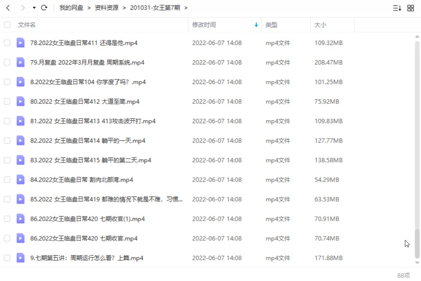Click video icon of 8.2022女王临盘日常104
Image resolution: width=421 pixels, height=281 pixels.
(x=20, y=82)
